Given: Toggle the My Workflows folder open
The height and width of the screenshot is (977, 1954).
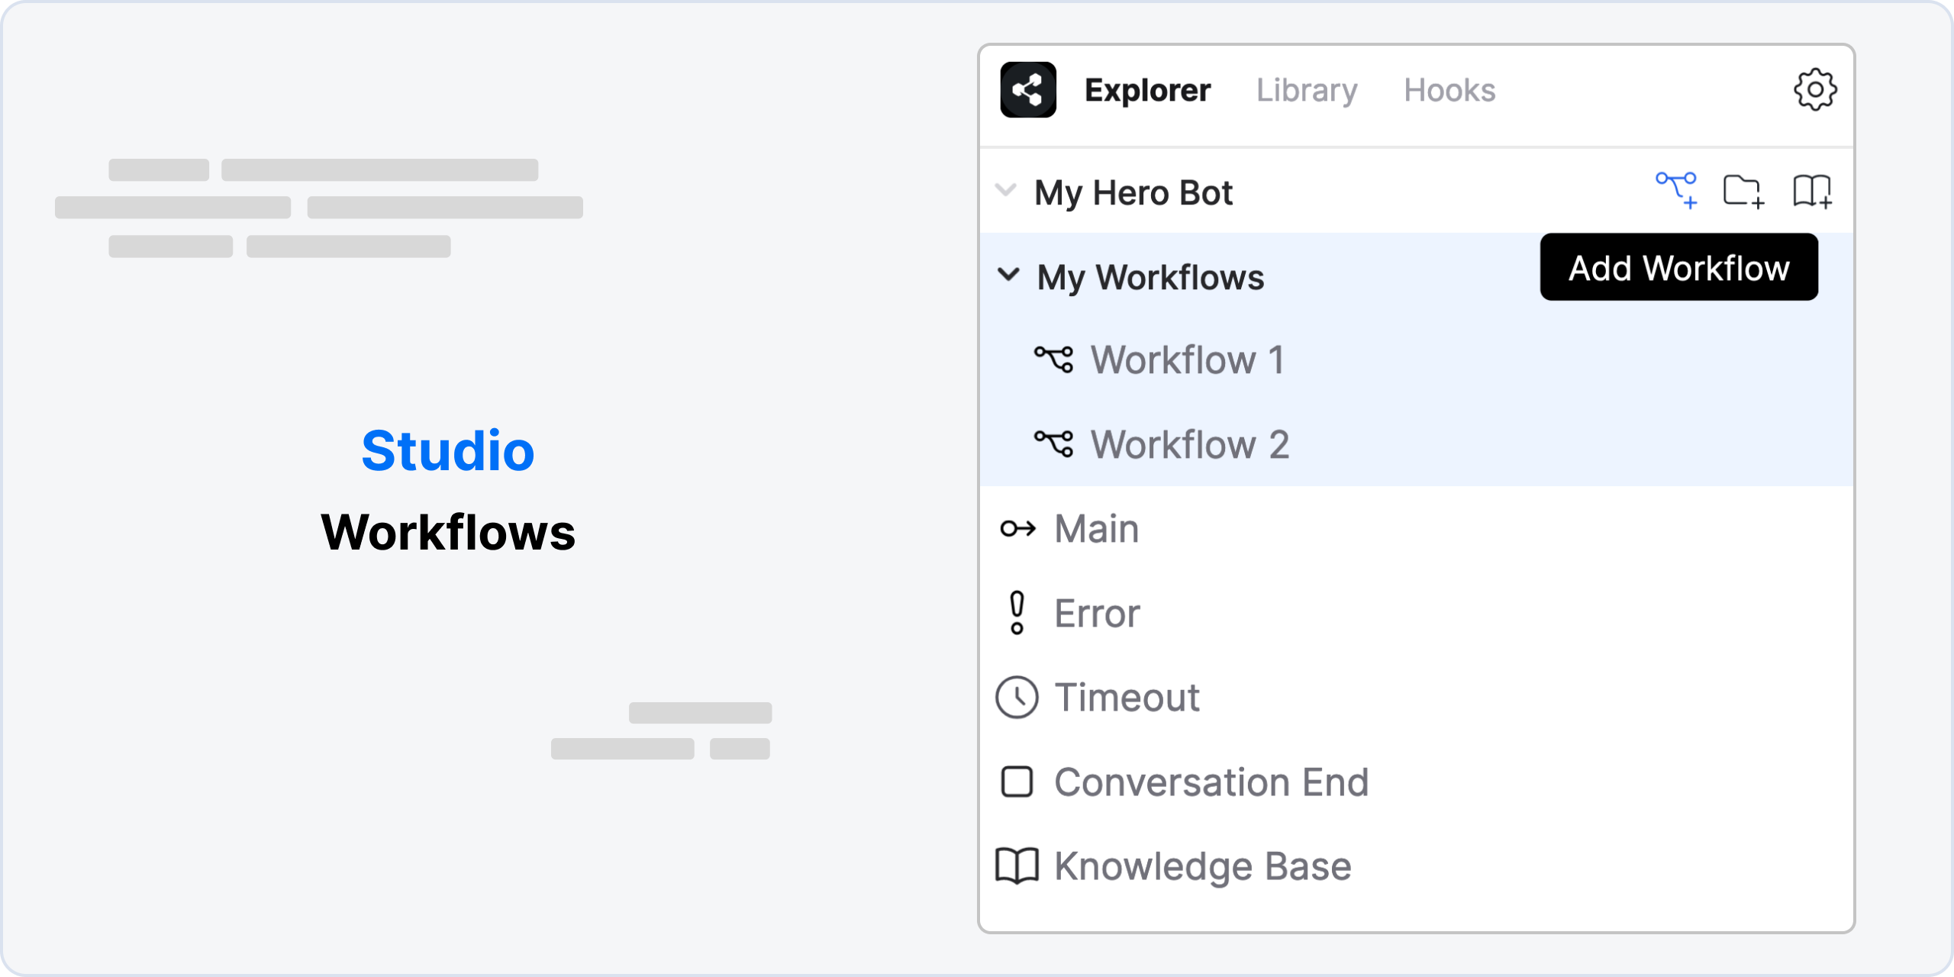Looking at the screenshot, I should point(1013,276).
